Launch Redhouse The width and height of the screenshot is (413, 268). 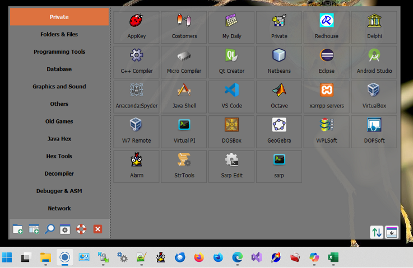(326, 27)
